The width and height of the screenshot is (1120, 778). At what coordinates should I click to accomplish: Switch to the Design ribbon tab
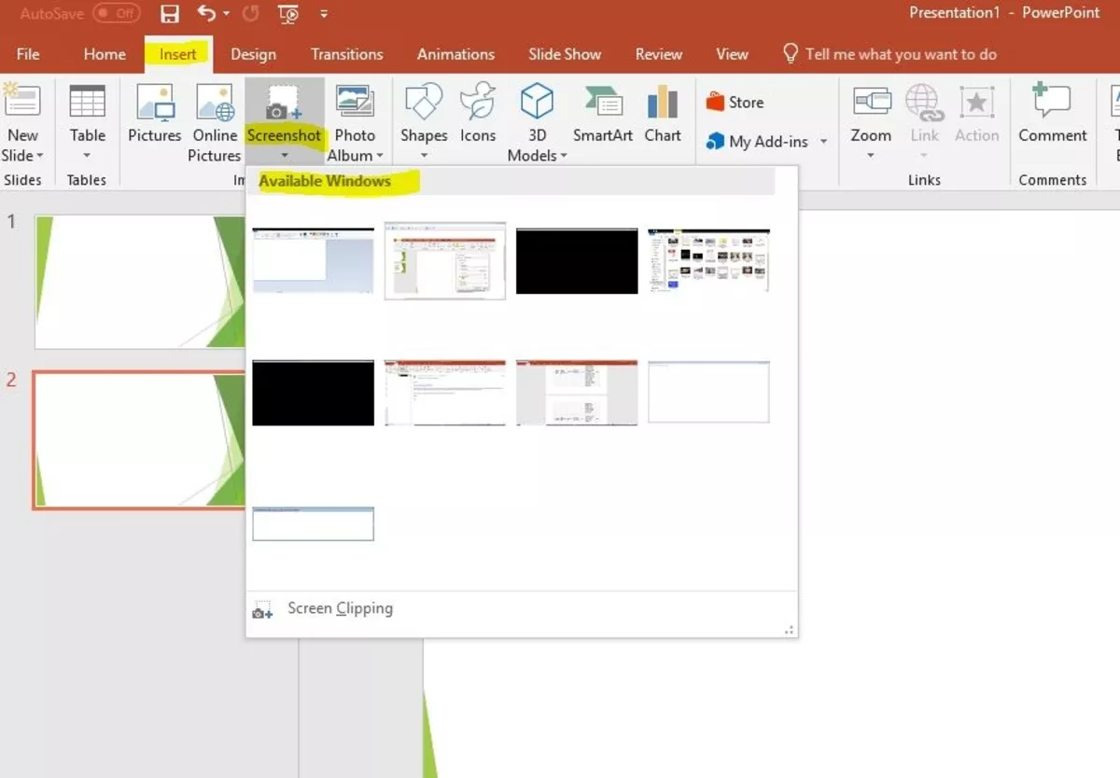(x=253, y=54)
